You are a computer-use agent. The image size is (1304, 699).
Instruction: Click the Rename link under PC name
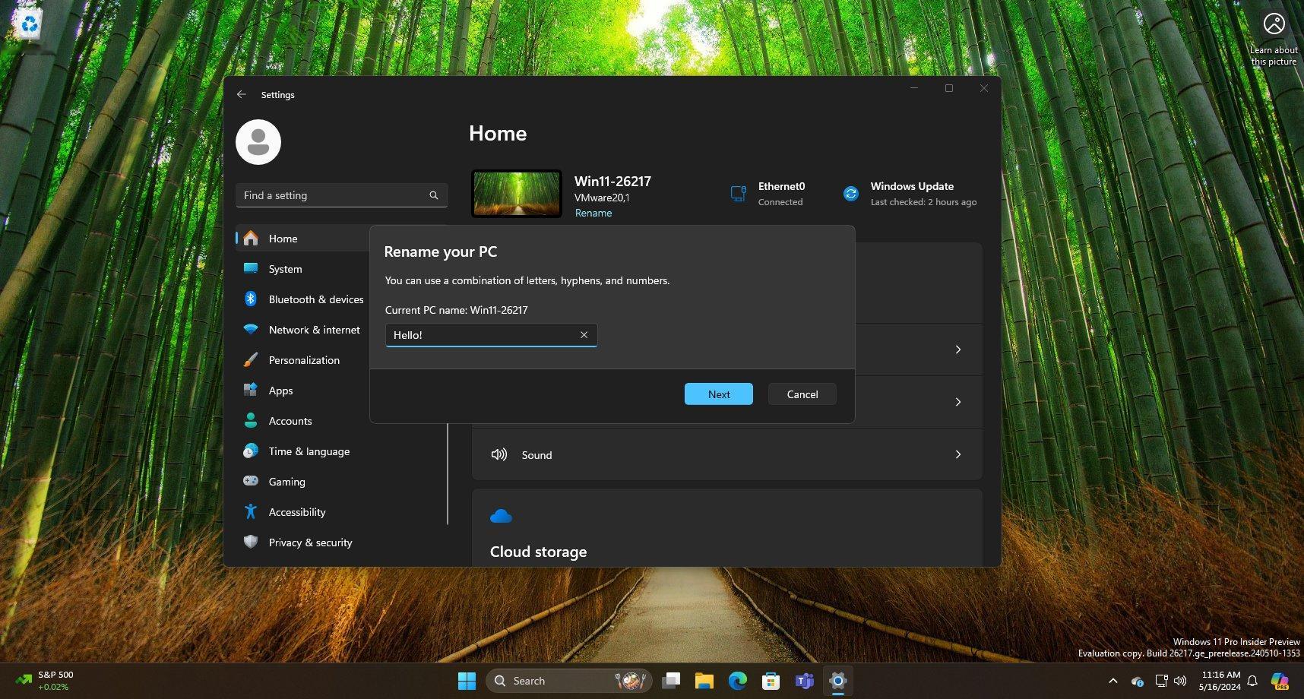(x=593, y=213)
